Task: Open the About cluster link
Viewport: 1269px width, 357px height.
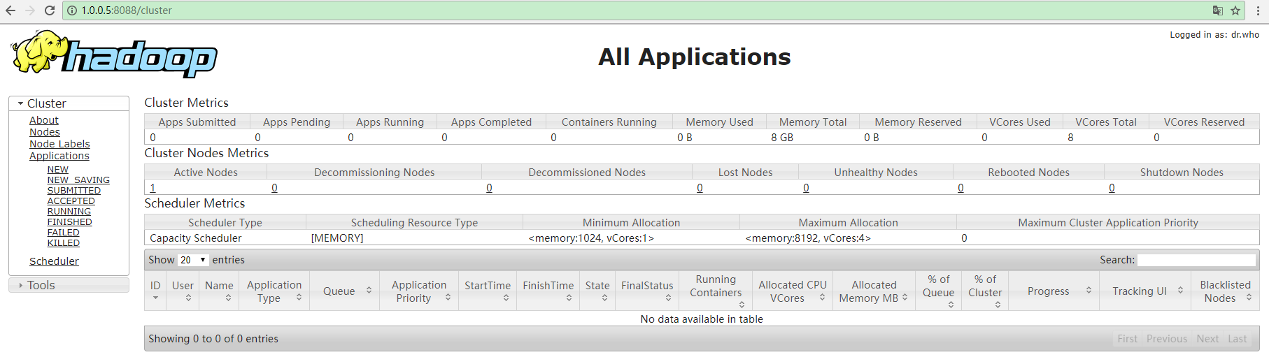Action: [x=43, y=120]
